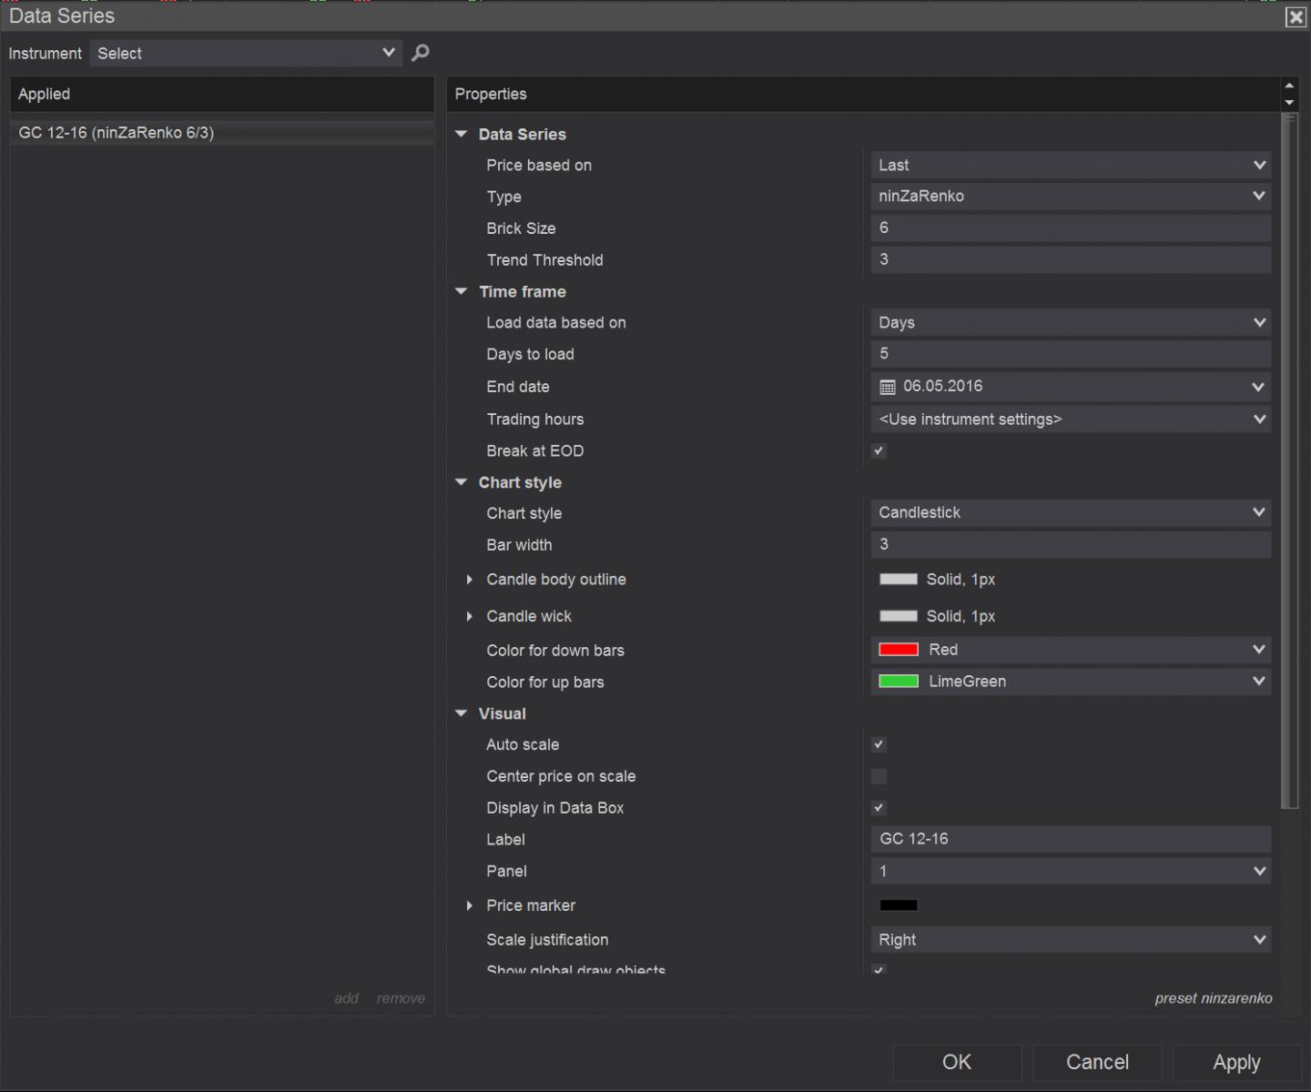
Task: Expand the Candle body outline settings
Action: tap(470, 580)
